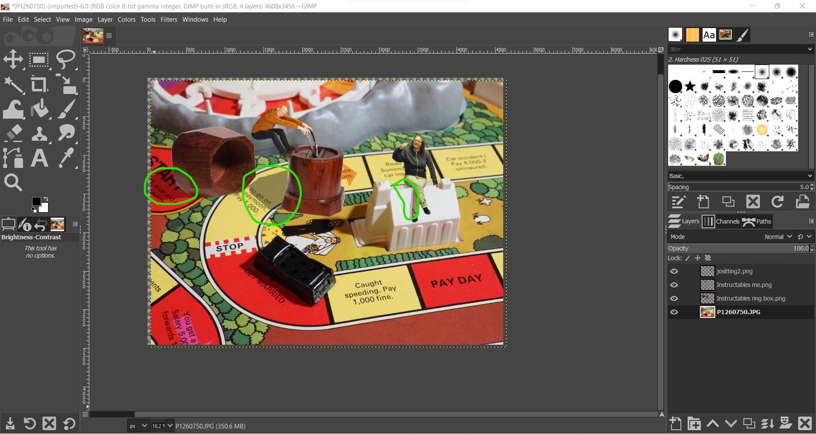Select the jositting2.png layer

(740, 271)
